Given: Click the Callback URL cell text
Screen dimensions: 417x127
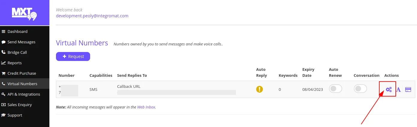Looking at the screenshot, I should tap(129, 86).
